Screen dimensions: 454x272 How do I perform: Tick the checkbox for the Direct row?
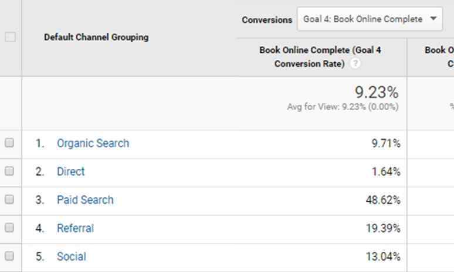pos(9,171)
